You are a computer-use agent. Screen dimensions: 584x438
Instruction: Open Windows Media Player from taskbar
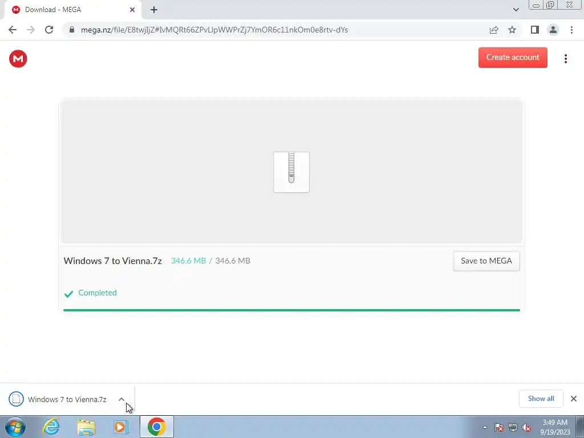[120, 427]
